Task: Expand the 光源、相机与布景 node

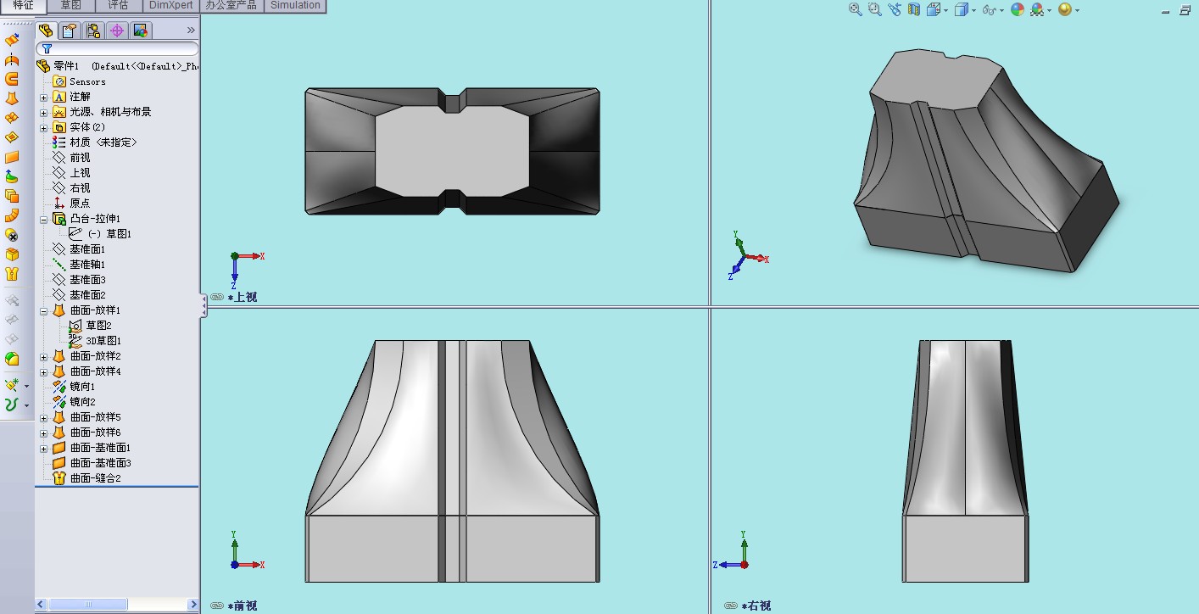Action: click(x=44, y=112)
